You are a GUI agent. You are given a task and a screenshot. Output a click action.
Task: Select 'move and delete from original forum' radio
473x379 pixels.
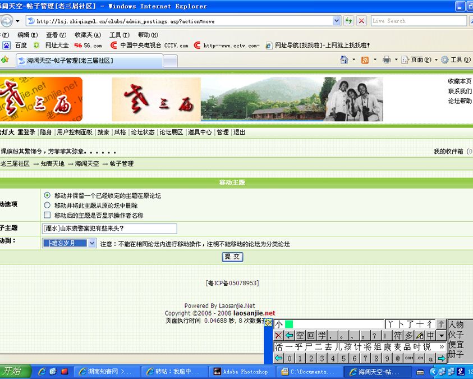click(47, 205)
